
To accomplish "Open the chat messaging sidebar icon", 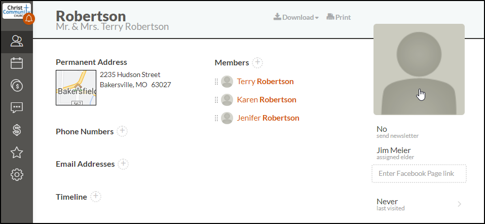I will point(17,107).
